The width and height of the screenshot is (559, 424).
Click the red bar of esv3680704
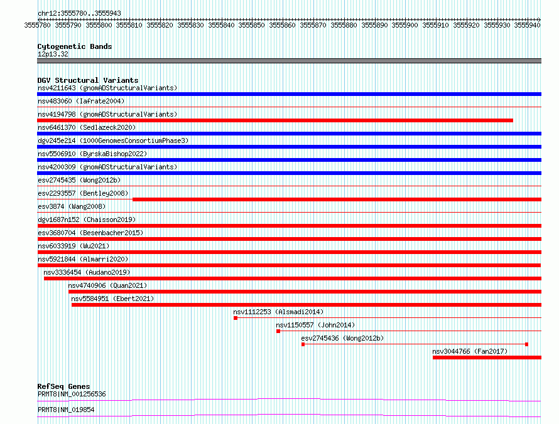[289, 239]
